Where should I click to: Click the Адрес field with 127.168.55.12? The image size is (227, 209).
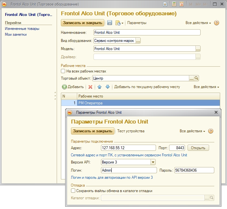128,148
